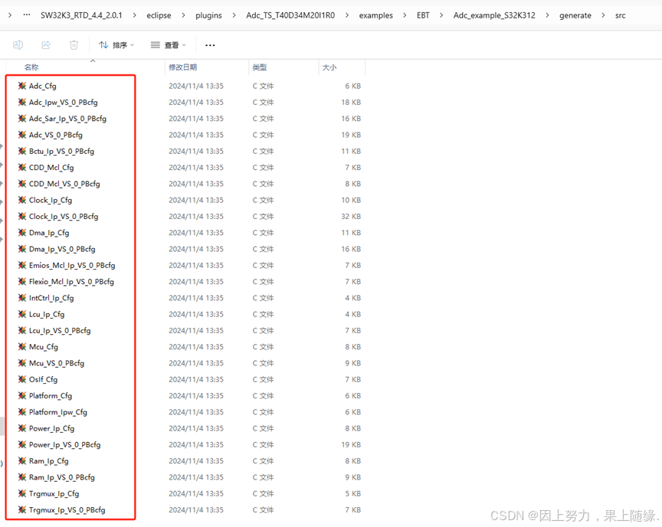Navigate to examples breadcrumb folder
The width and height of the screenshot is (662, 527).
point(375,15)
